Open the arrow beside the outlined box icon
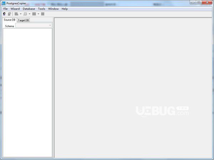This screenshot has width=214, height=160. tap(30, 14)
